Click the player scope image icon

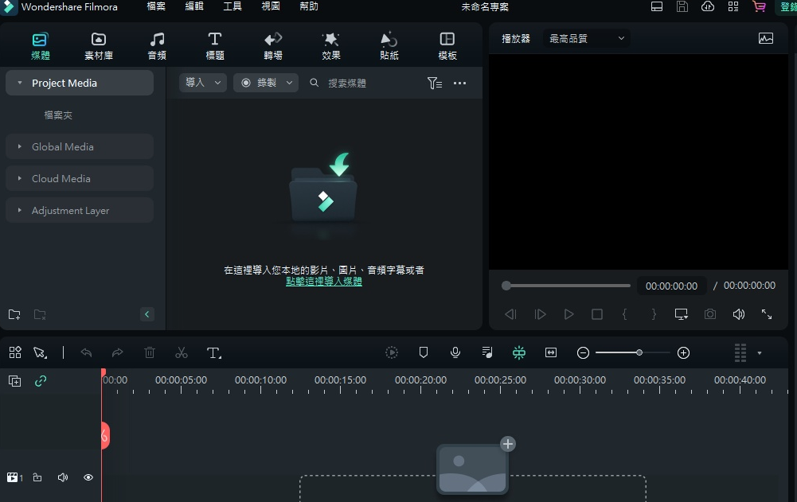click(765, 39)
